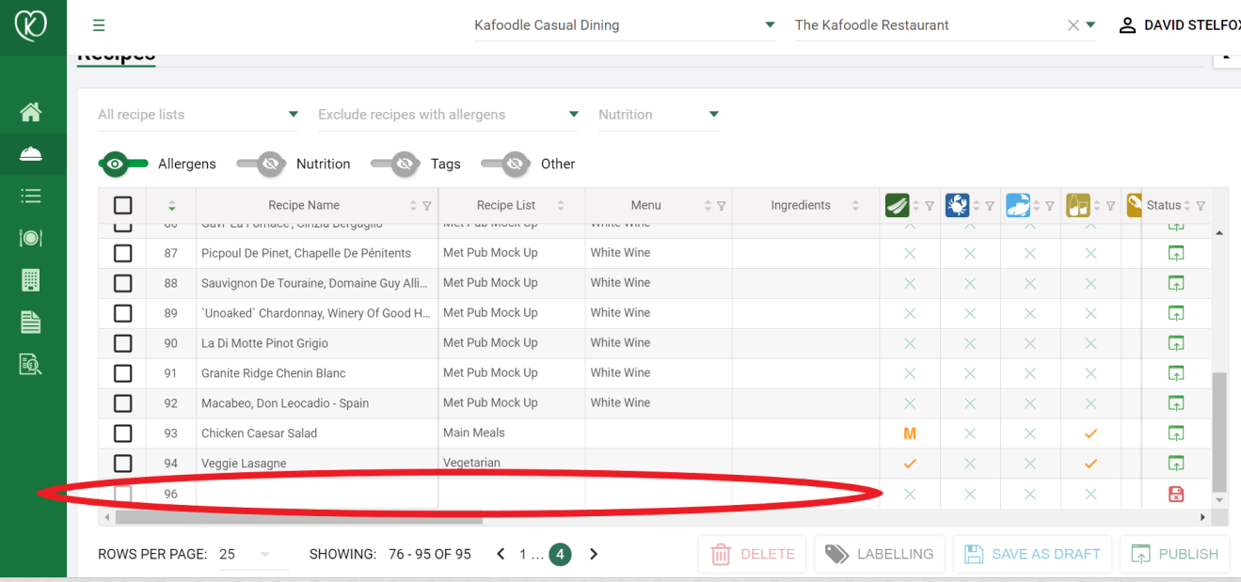This screenshot has height=582, width=1241.
Task: Click the fish allergen column icon
Action: point(1017,205)
